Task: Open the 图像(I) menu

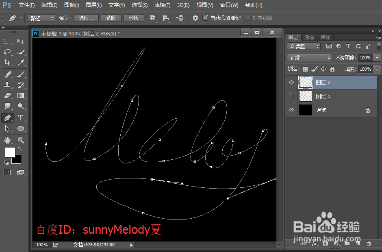Action: pyautogui.click(x=72, y=5)
